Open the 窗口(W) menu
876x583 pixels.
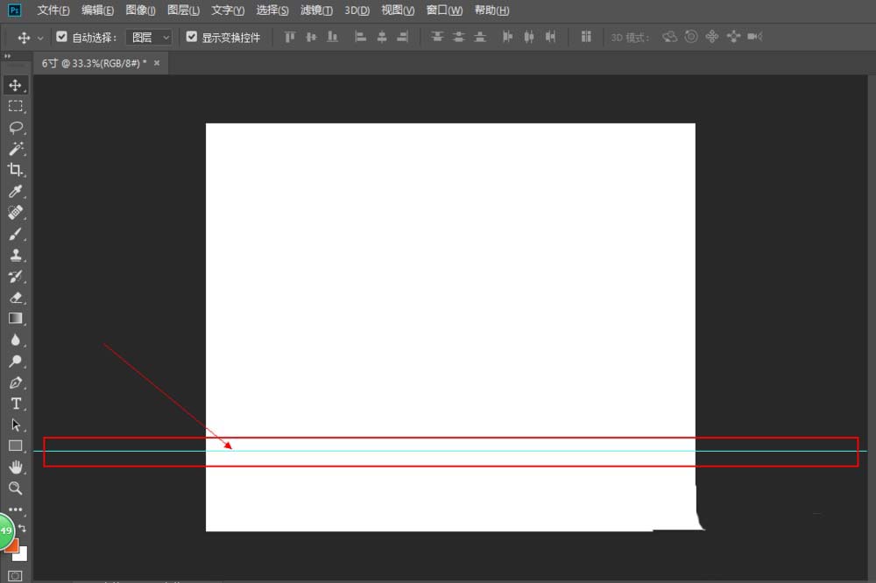444,10
